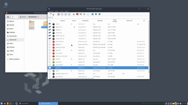Click the colorful applications toolbar icon
This screenshot has height=105, width=188.
(x=81, y=14)
